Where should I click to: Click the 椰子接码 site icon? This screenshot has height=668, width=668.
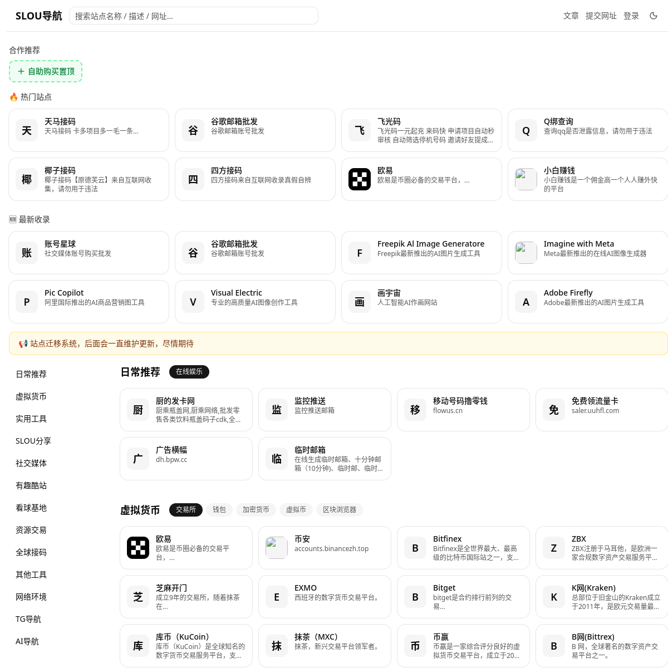(x=27, y=179)
